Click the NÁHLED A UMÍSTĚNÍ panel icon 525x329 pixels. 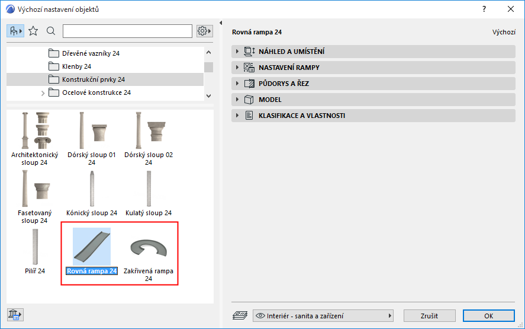(x=249, y=52)
